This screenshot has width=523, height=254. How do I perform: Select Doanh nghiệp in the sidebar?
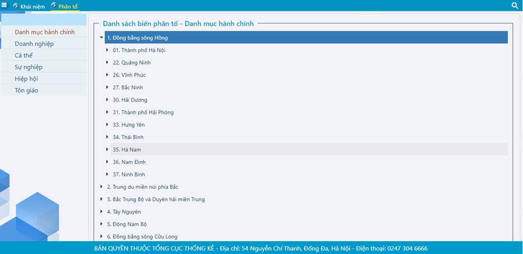click(34, 44)
